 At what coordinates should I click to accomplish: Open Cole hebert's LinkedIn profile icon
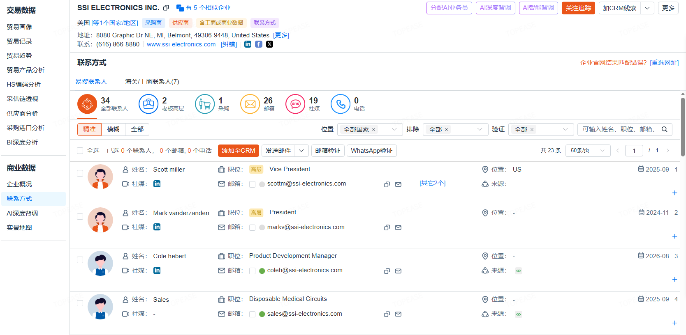tap(157, 270)
